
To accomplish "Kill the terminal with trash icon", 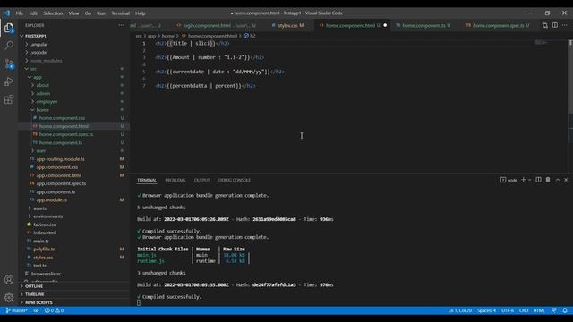I will [x=548, y=180].
